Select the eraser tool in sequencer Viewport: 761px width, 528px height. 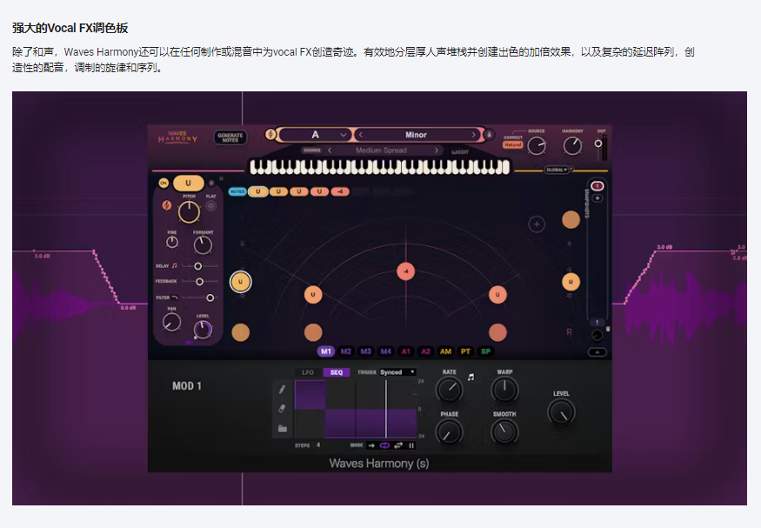pos(282,408)
